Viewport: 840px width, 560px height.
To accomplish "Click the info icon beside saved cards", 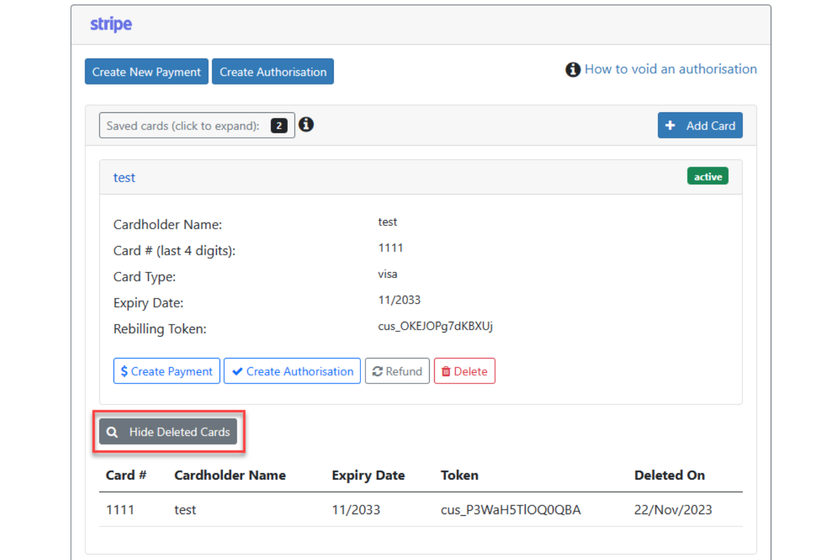I will click(306, 124).
